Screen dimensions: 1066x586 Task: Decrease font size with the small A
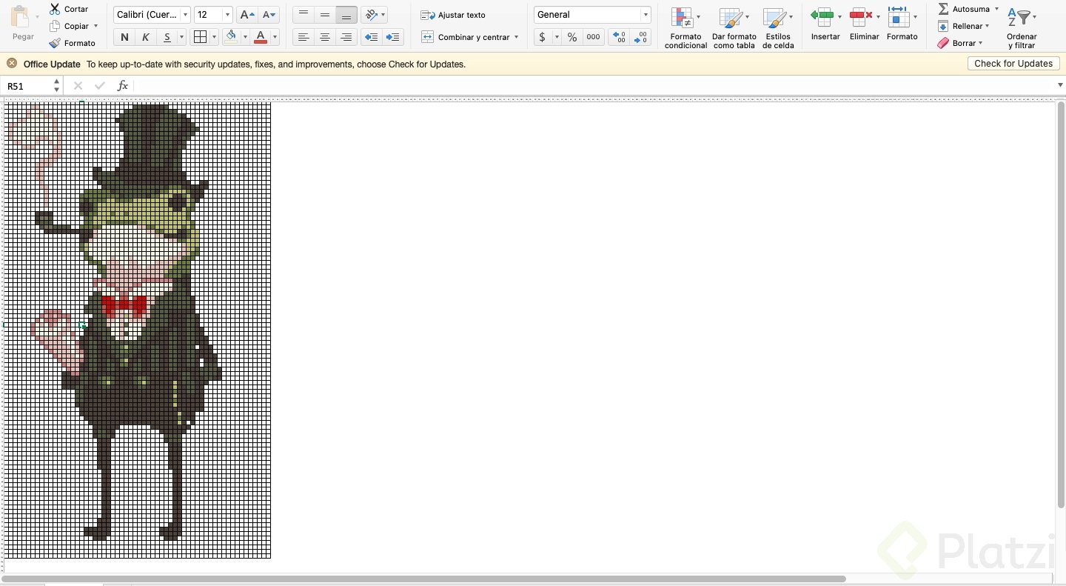(x=269, y=15)
